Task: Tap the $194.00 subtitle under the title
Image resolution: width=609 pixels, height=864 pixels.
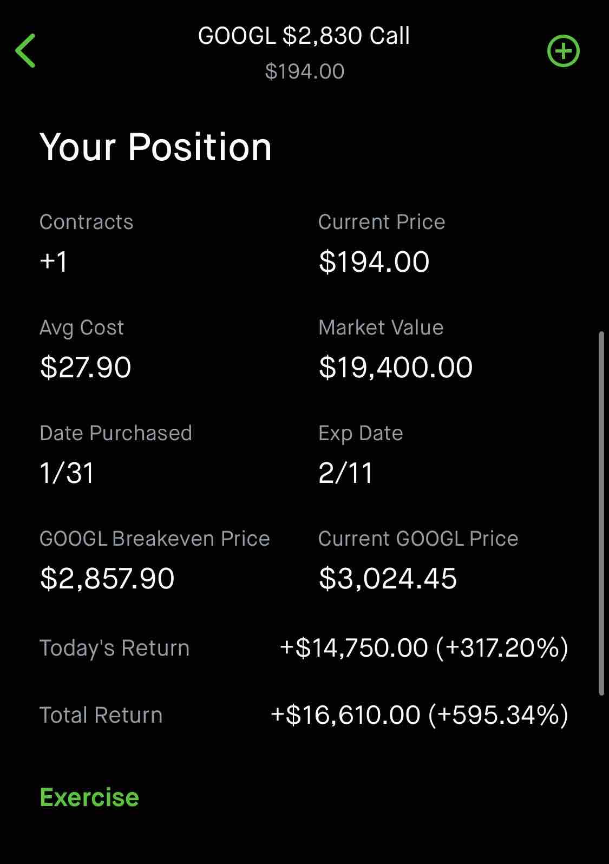Action: click(305, 71)
